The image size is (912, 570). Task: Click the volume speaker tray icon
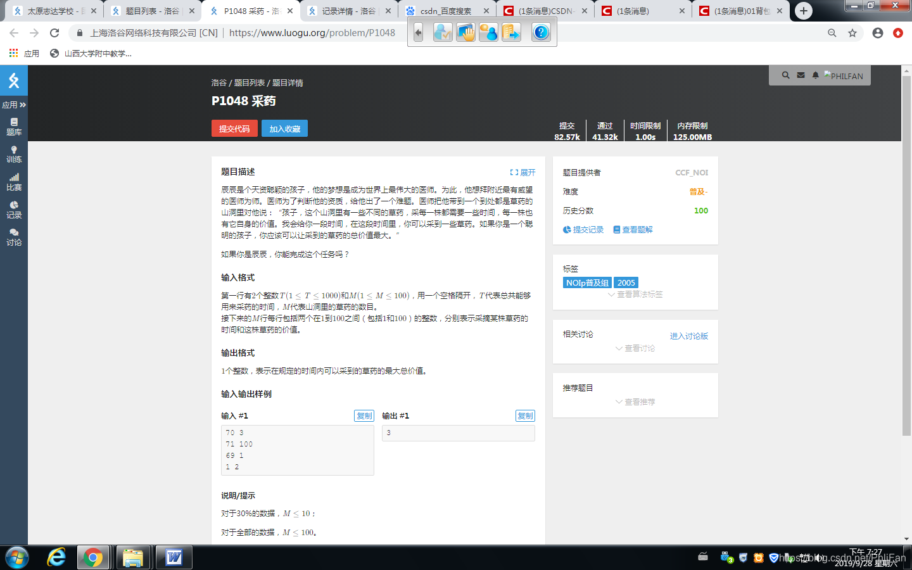pyautogui.click(x=820, y=557)
